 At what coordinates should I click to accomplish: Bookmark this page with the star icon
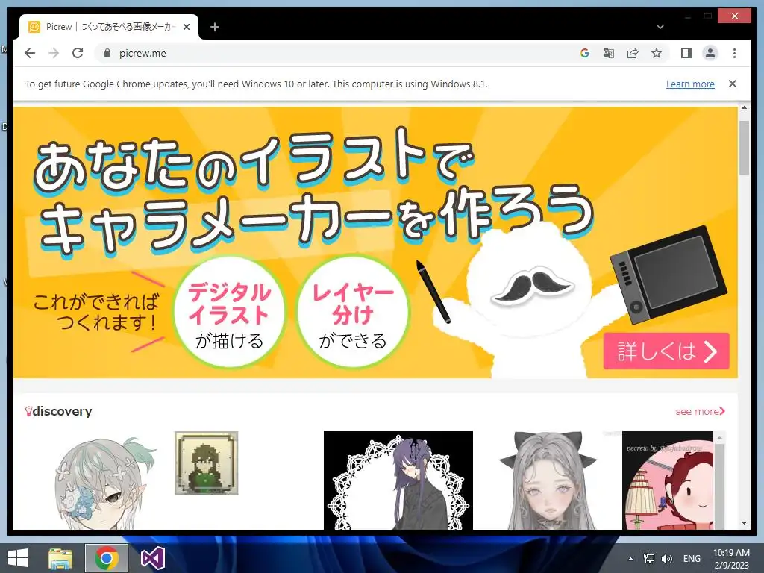pyautogui.click(x=657, y=53)
